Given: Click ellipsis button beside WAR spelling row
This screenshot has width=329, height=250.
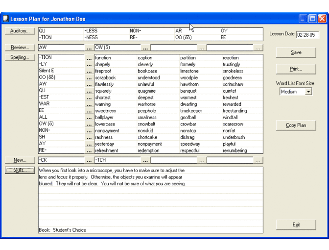Looking at the screenshot, I should (89, 104).
